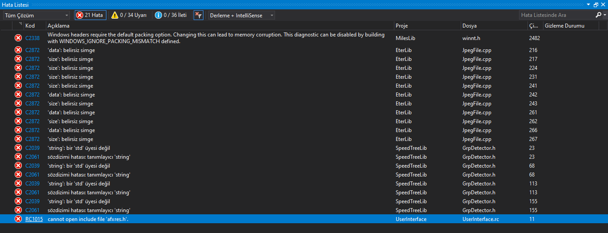The width and height of the screenshot is (608, 233).
Task: Toggle the 21 Hata errors filter
Action: pos(90,15)
